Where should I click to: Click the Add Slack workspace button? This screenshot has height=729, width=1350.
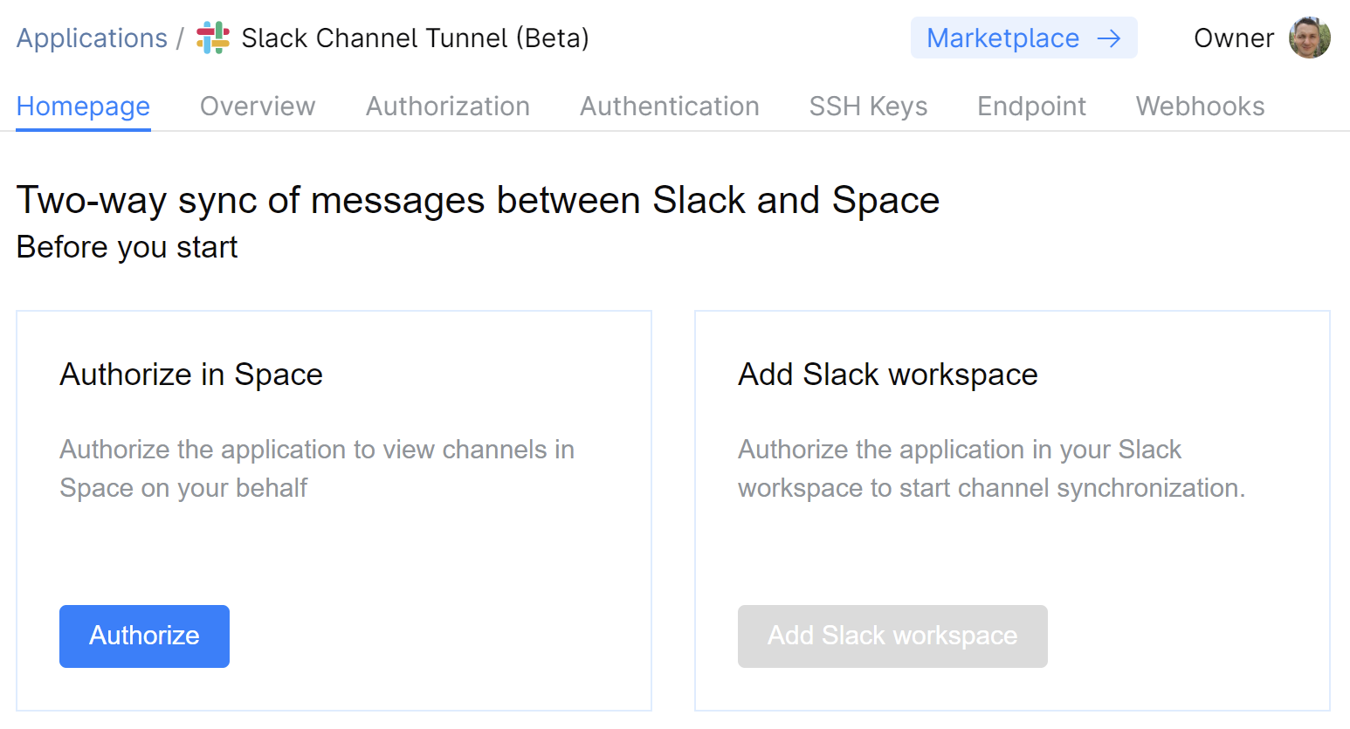point(892,636)
